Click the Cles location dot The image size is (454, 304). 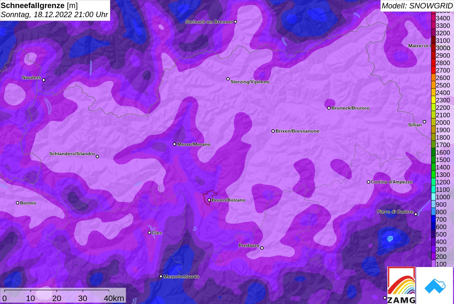point(149,232)
